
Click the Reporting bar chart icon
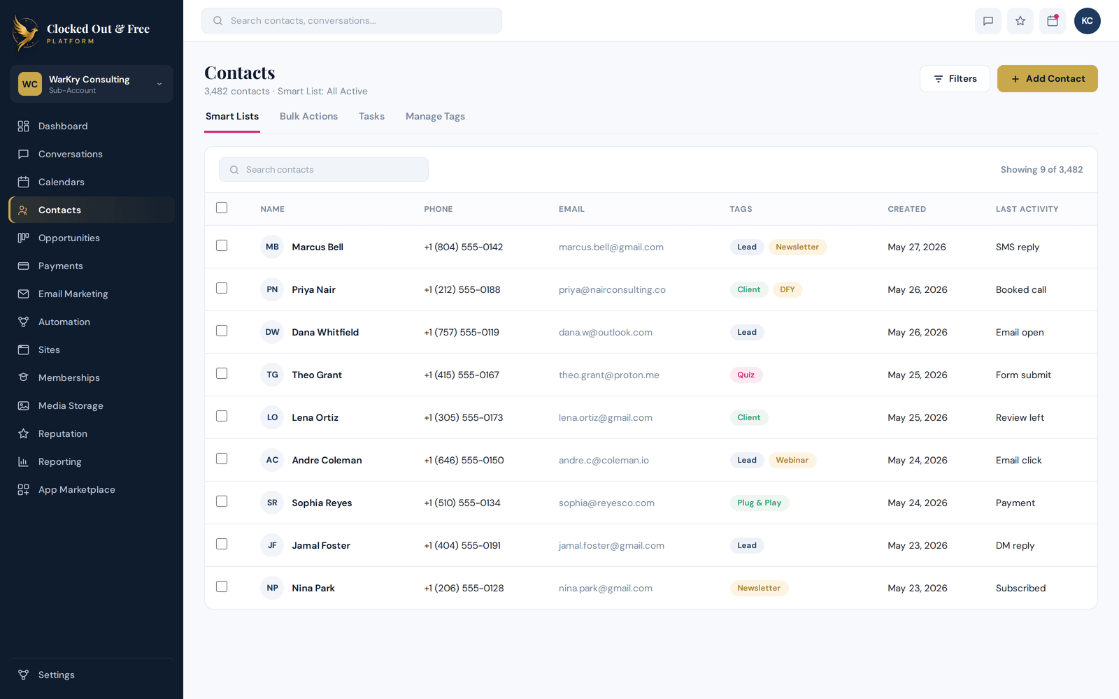click(x=23, y=461)
